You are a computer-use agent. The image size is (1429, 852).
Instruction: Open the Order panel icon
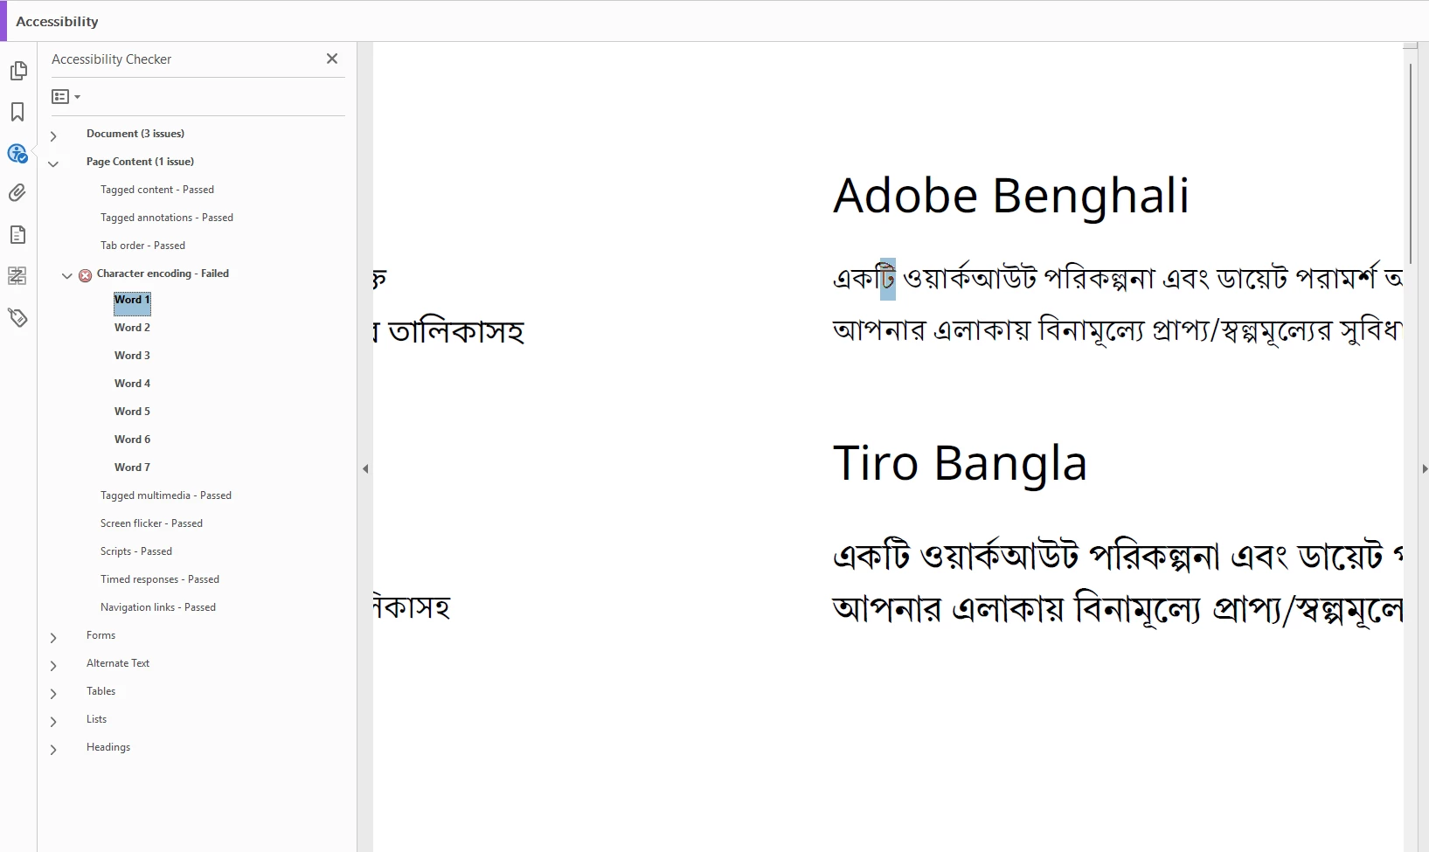17,276
